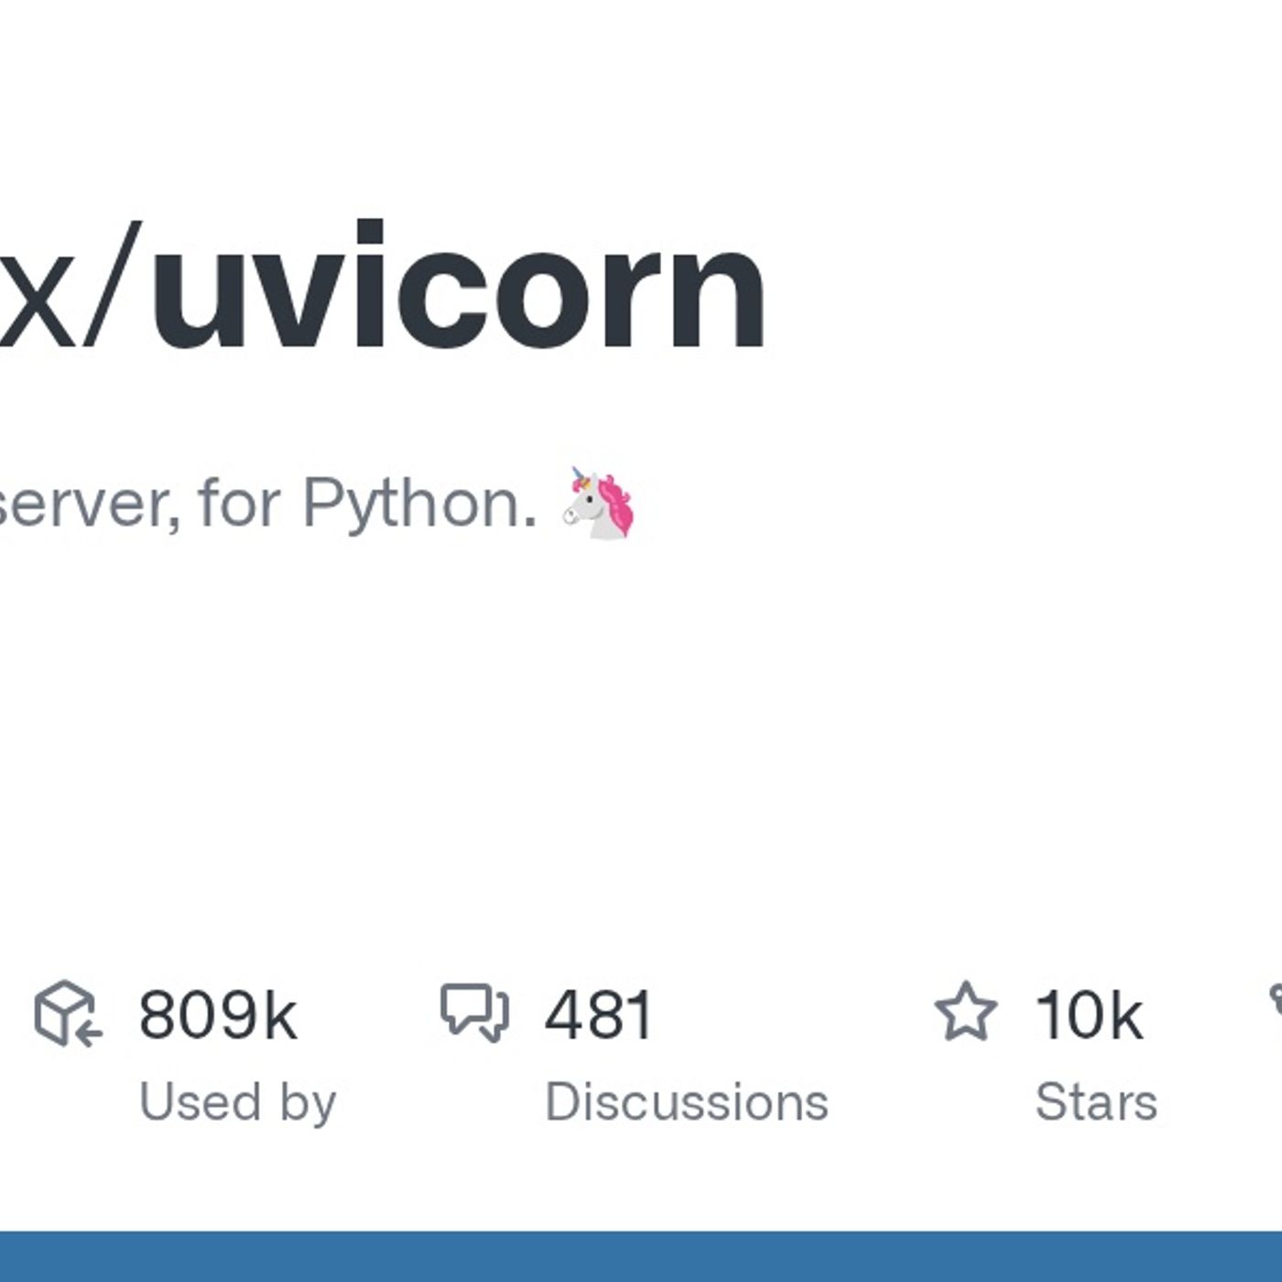Image resolution: width=1282 pixels, height=1282 pixels.
Task: Click the 'Used by' label
Action: (x=235, y=1102)
